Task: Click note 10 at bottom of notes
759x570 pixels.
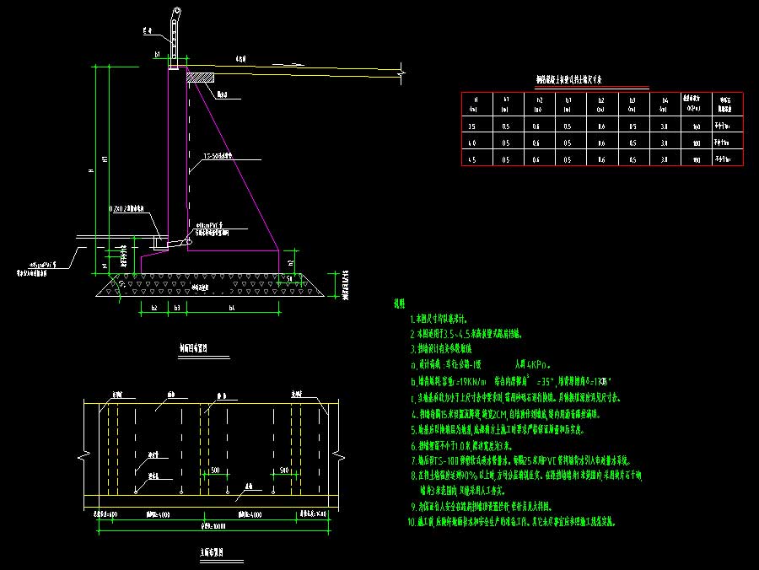Action: (x=513, y=522)
